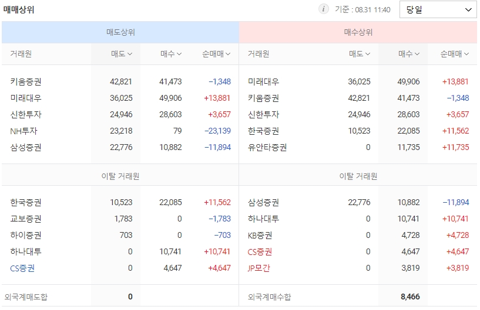Click 삼성증권 in the 매도상위 top five
This screenshot has width=480, height=310.
[x=26, y=148]
